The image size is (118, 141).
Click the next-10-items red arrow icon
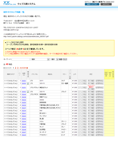[27, 68]
